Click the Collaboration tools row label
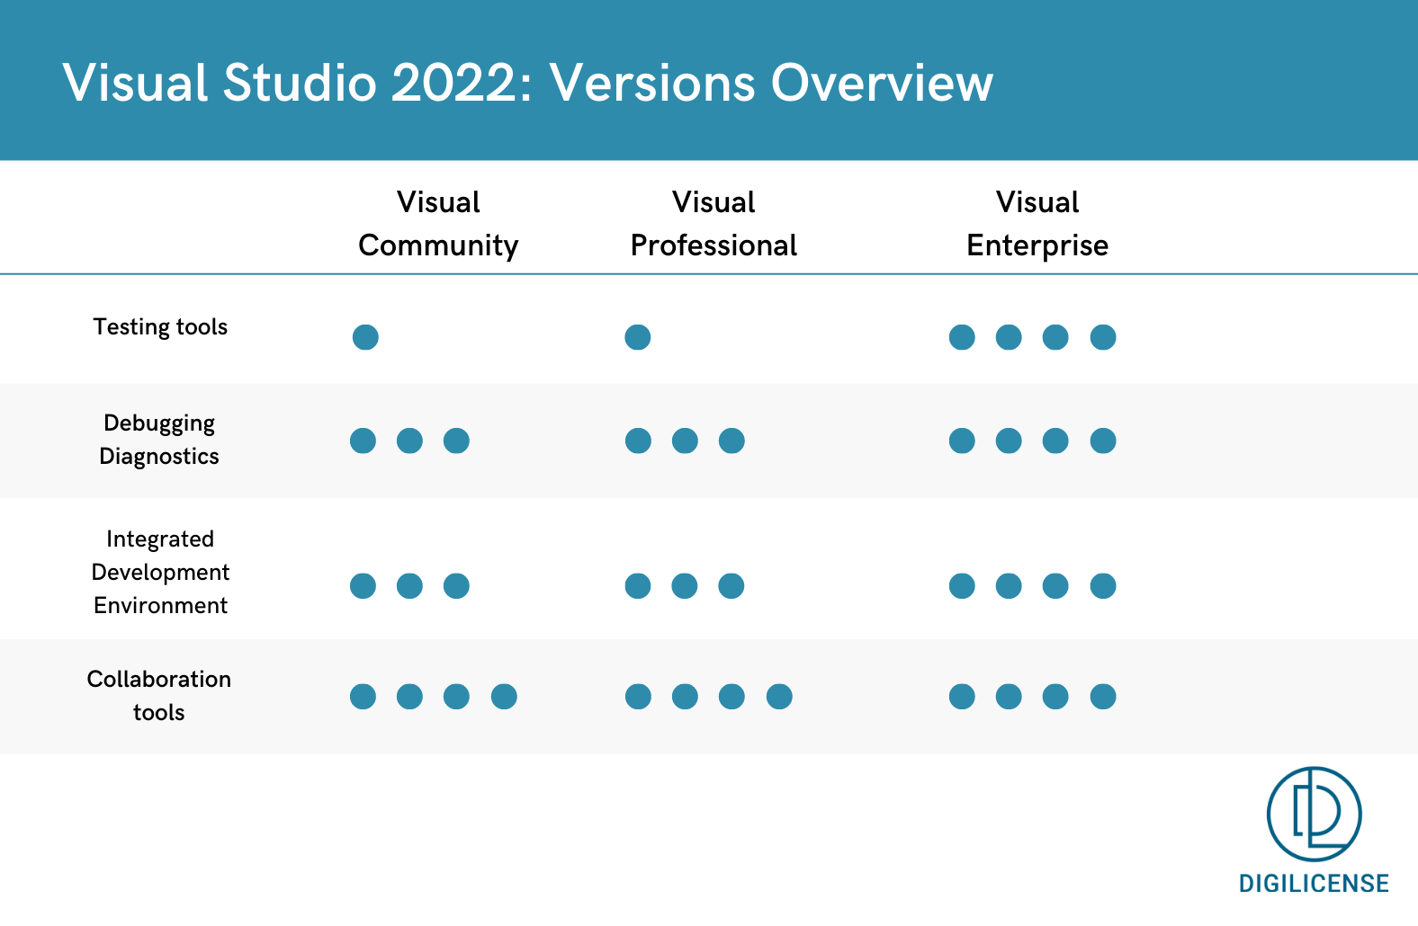Screen dimensions: 1418x926 click(x=159, y=695)
